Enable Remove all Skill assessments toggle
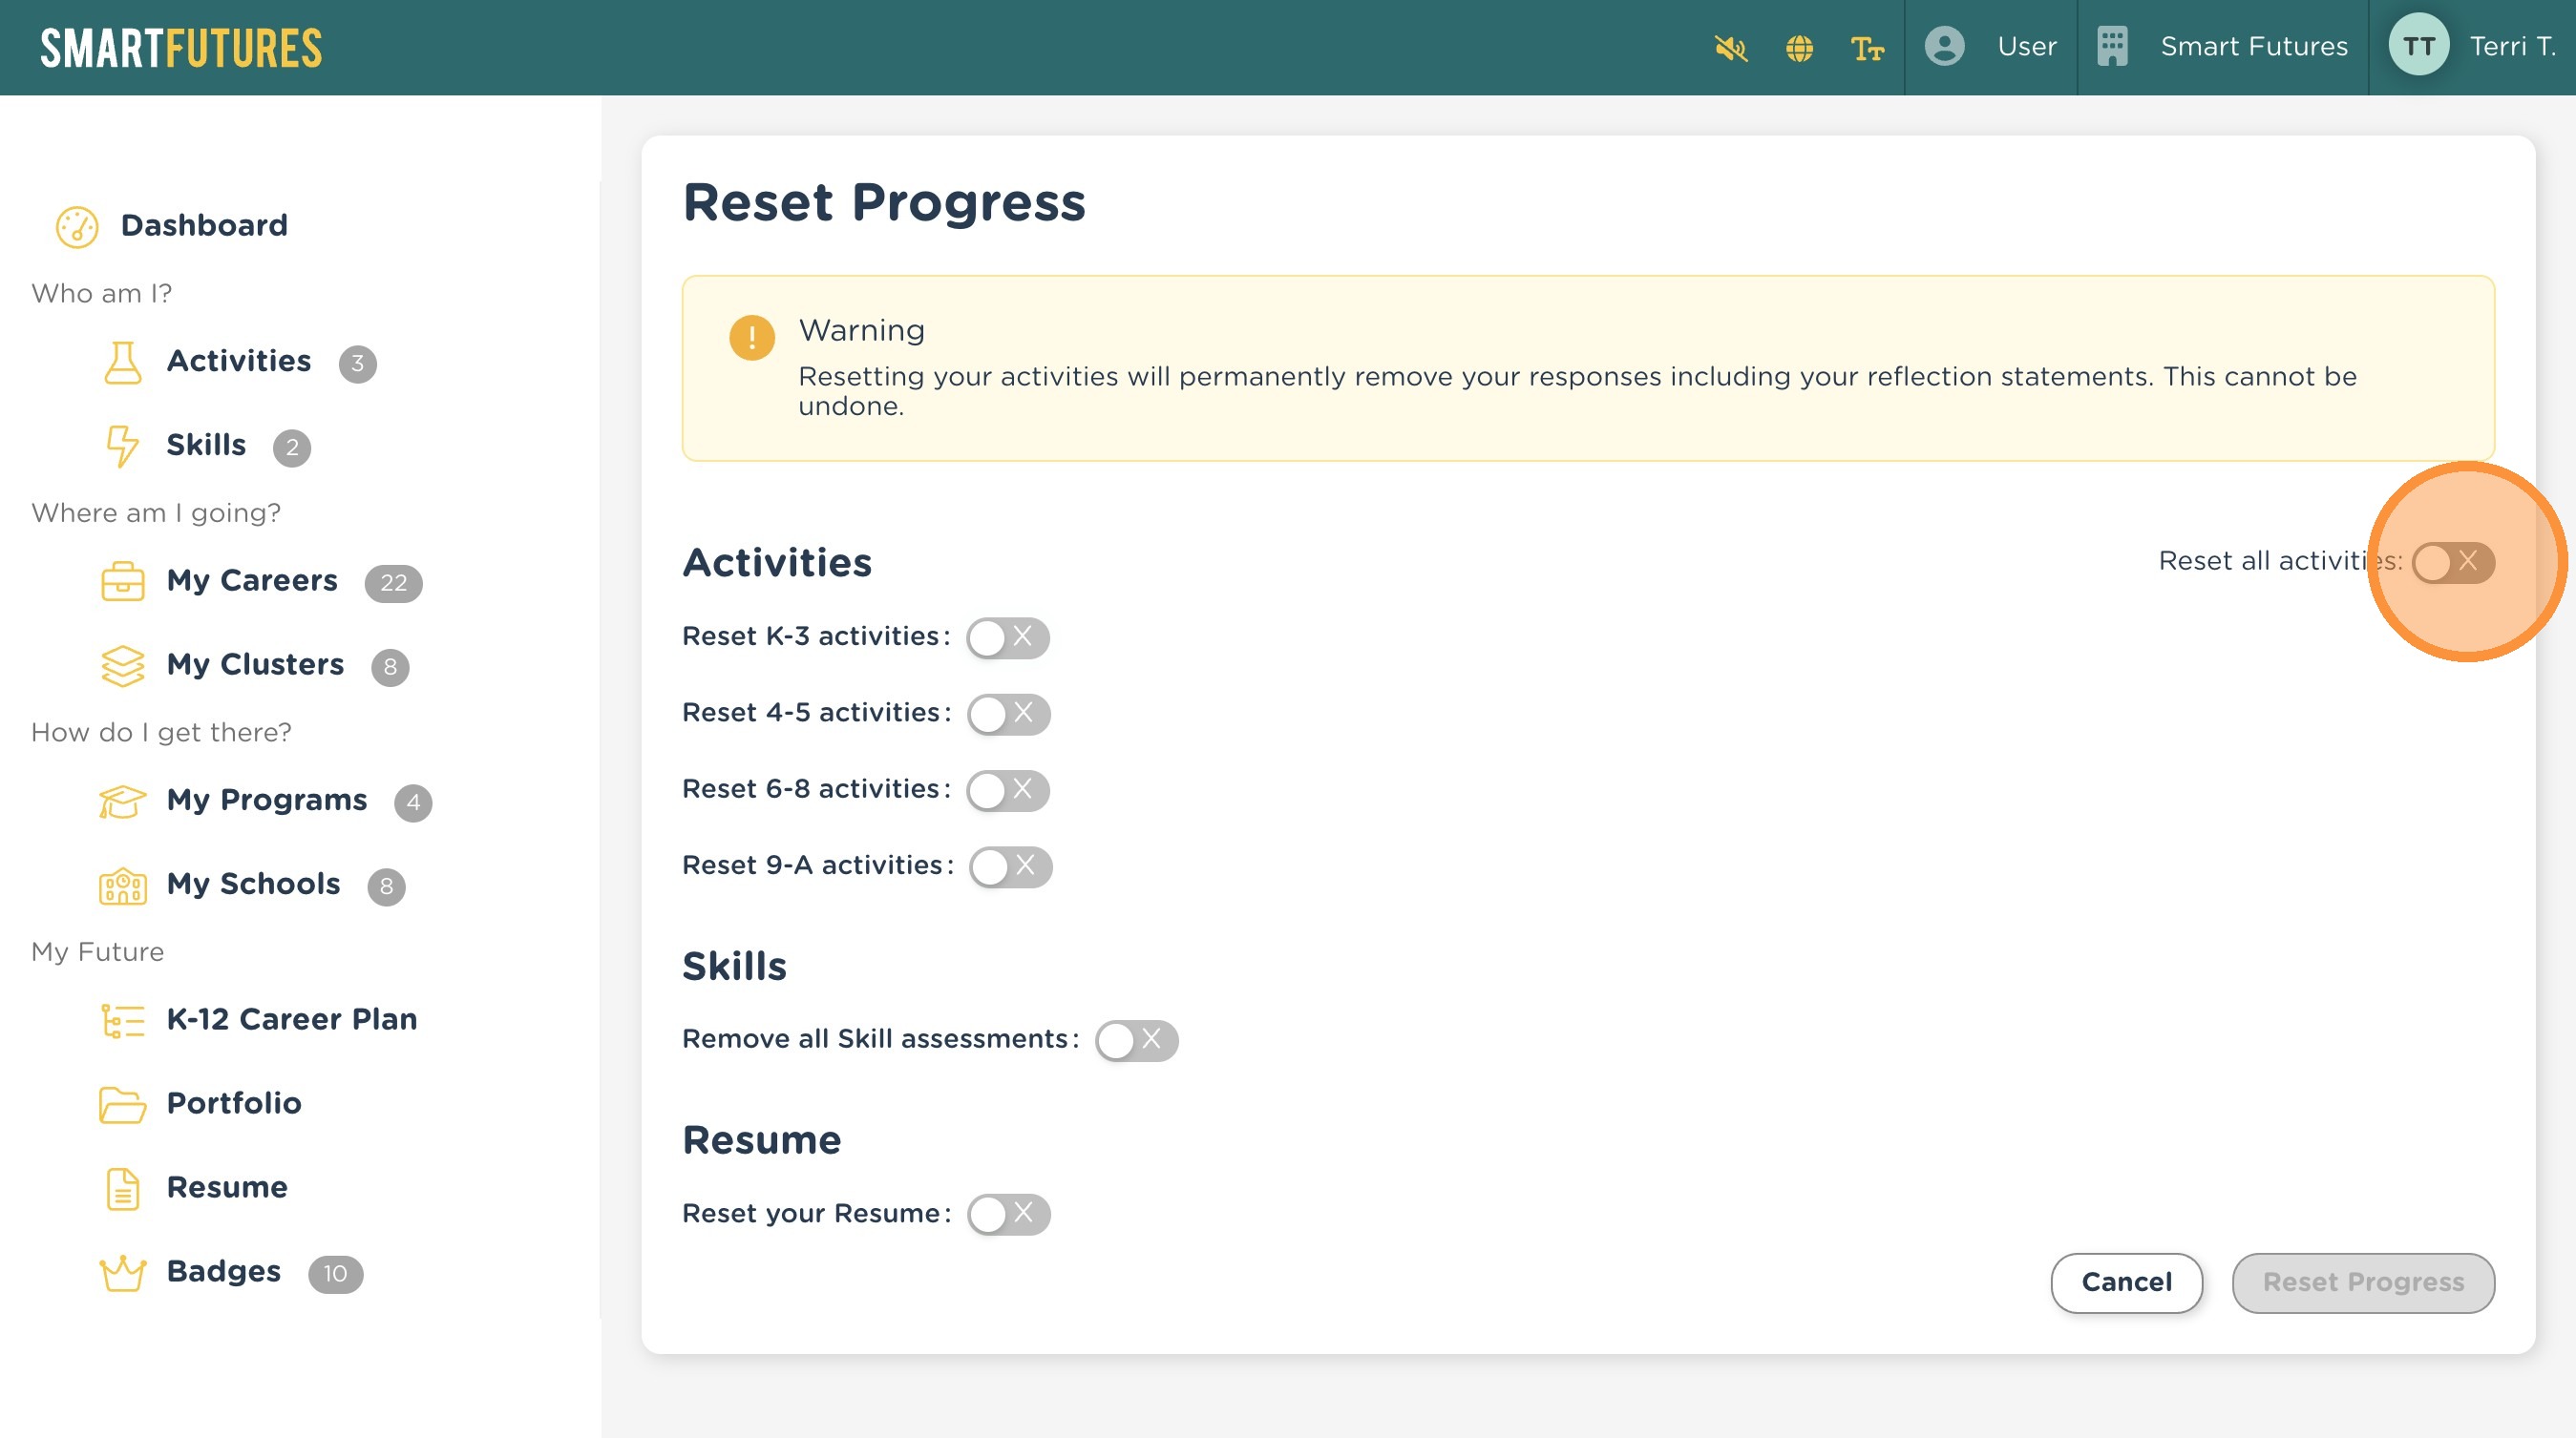This screenshot has width=2576, height=1438. click(x=1136, y=1040)
